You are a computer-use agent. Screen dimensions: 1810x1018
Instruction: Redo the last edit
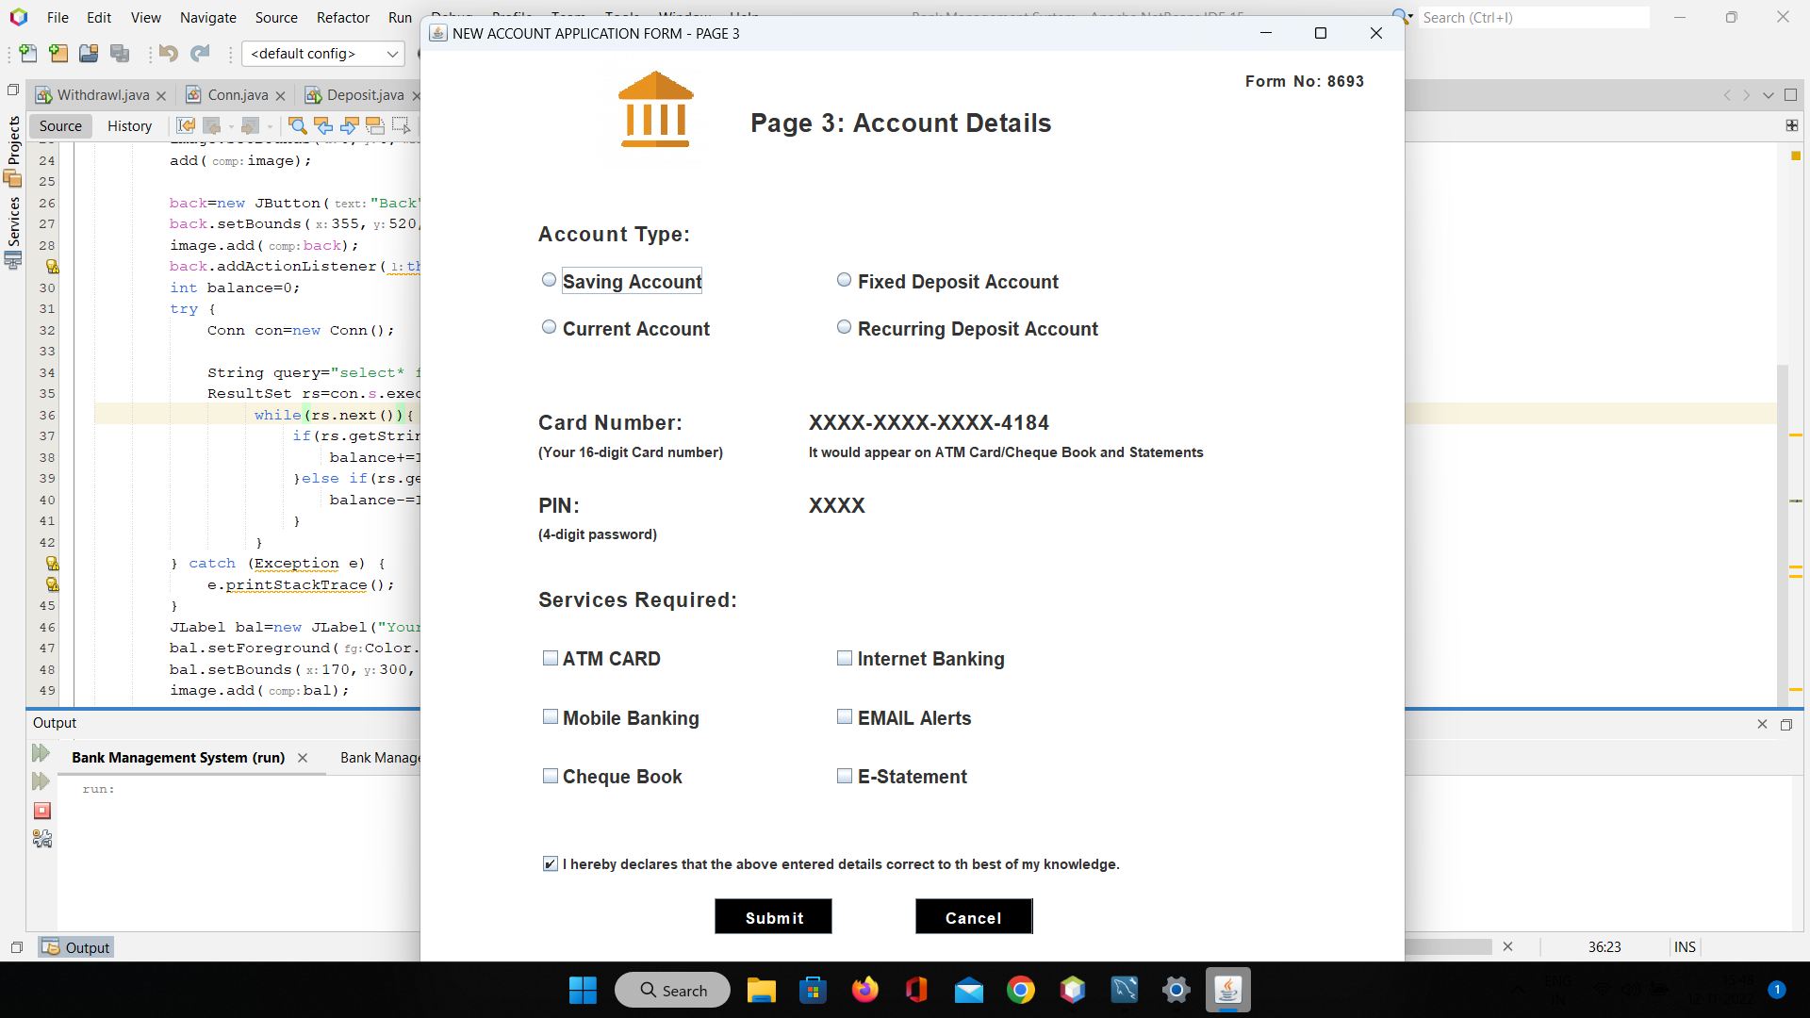tap(200, 54)
